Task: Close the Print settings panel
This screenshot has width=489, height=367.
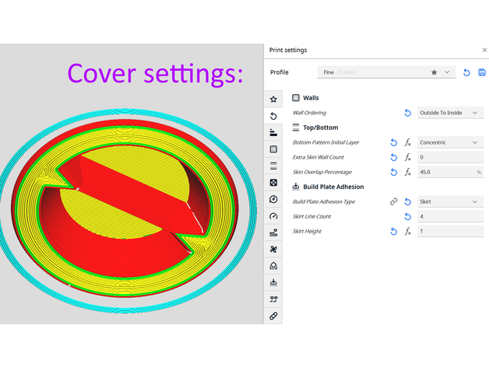Action: pos(484,50)
